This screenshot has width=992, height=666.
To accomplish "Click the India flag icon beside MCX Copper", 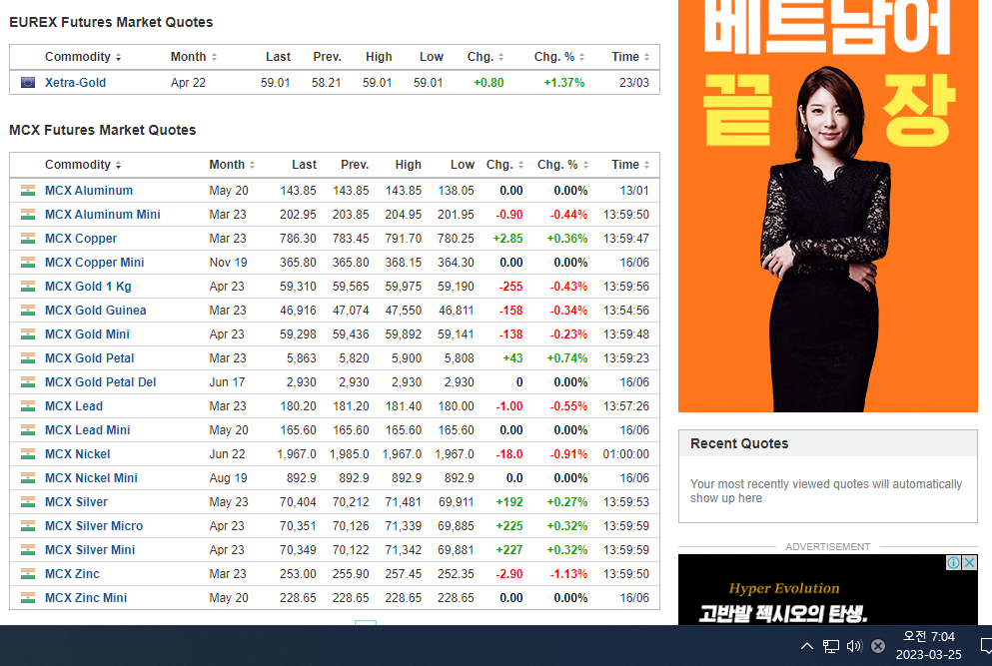I will tap(28, 239).
